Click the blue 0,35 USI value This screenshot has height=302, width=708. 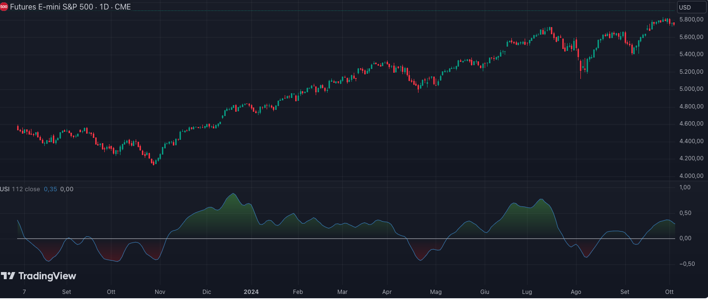50,189
